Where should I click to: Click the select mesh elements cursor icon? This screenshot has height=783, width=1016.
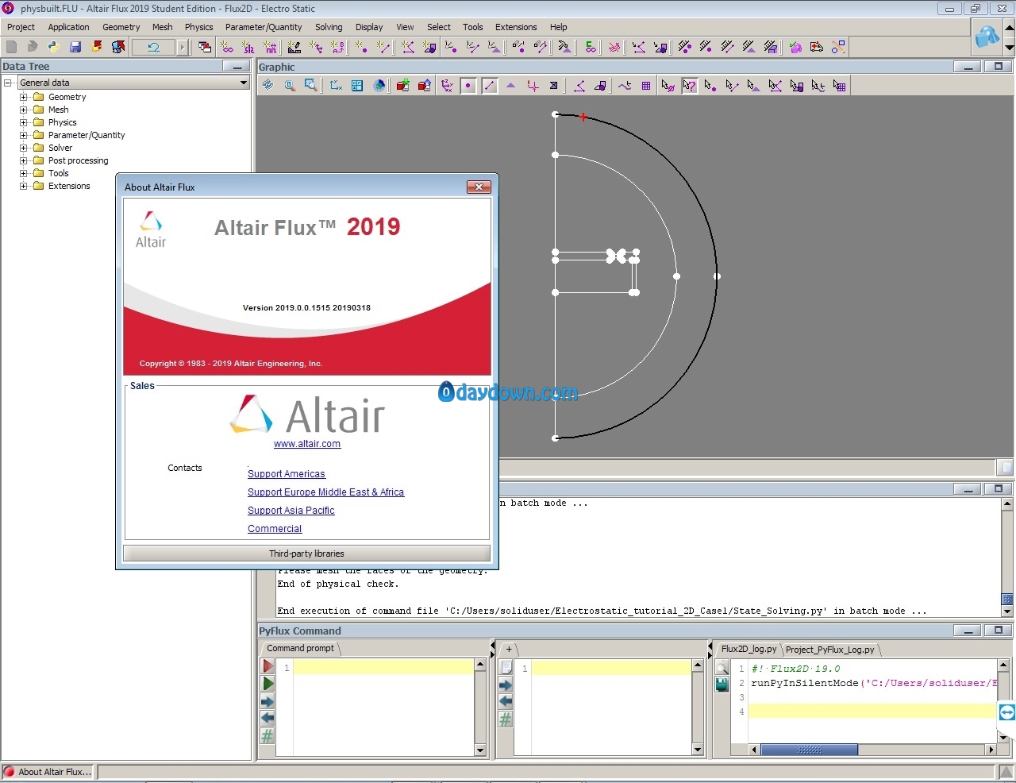(x=839, y=86)
